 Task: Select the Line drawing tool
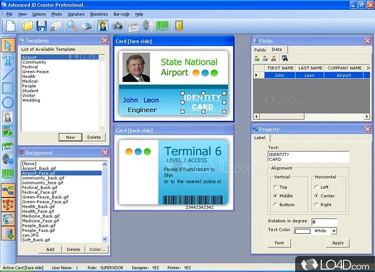click(x=8, y=74)
